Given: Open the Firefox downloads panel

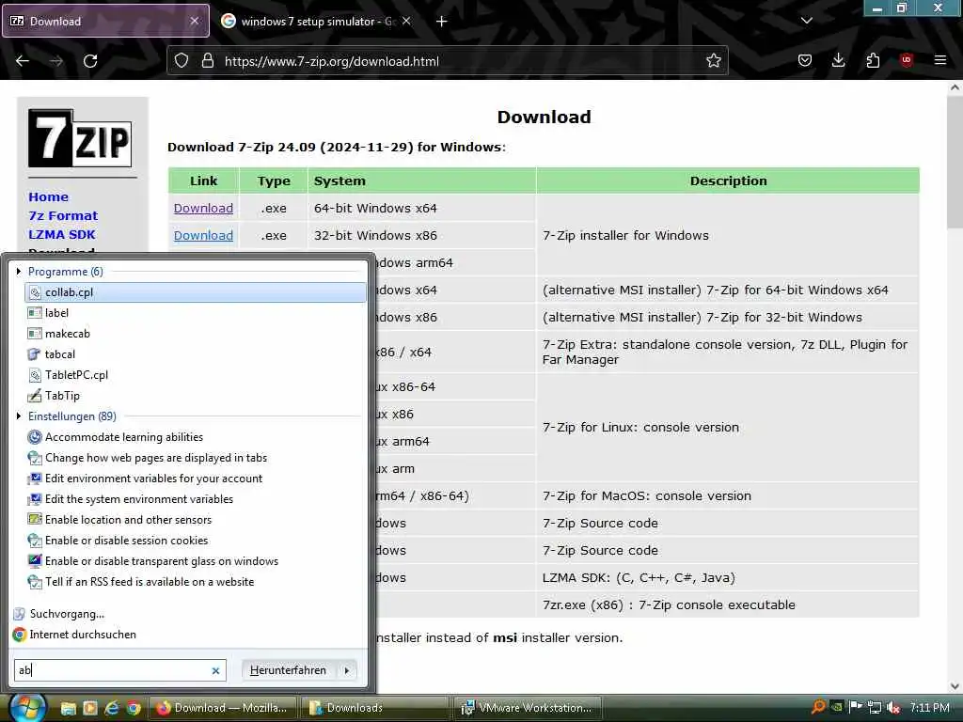Looking at the screenshot, I should click(x=838, y=61).
